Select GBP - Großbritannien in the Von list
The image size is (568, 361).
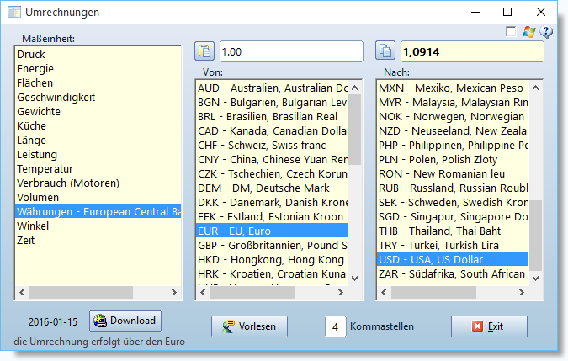[x=272, y=245]
